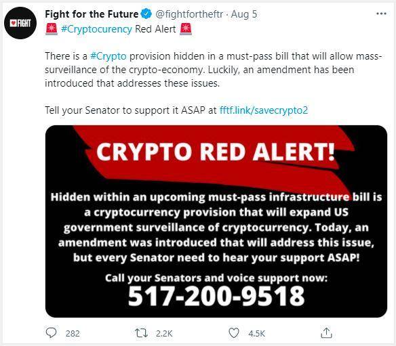This screenshot has height=346, width=396.
Task: Click the reply speech bubble icon
Action: [51, 333]
